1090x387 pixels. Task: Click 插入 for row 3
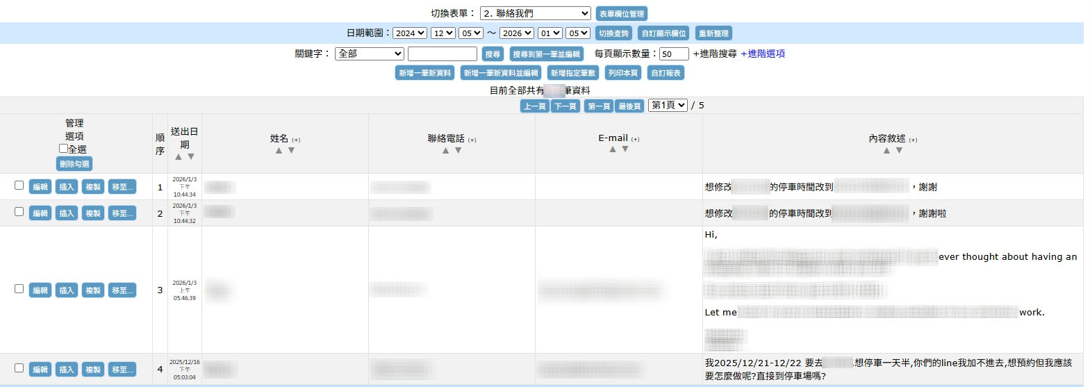(x=67, y=290)
